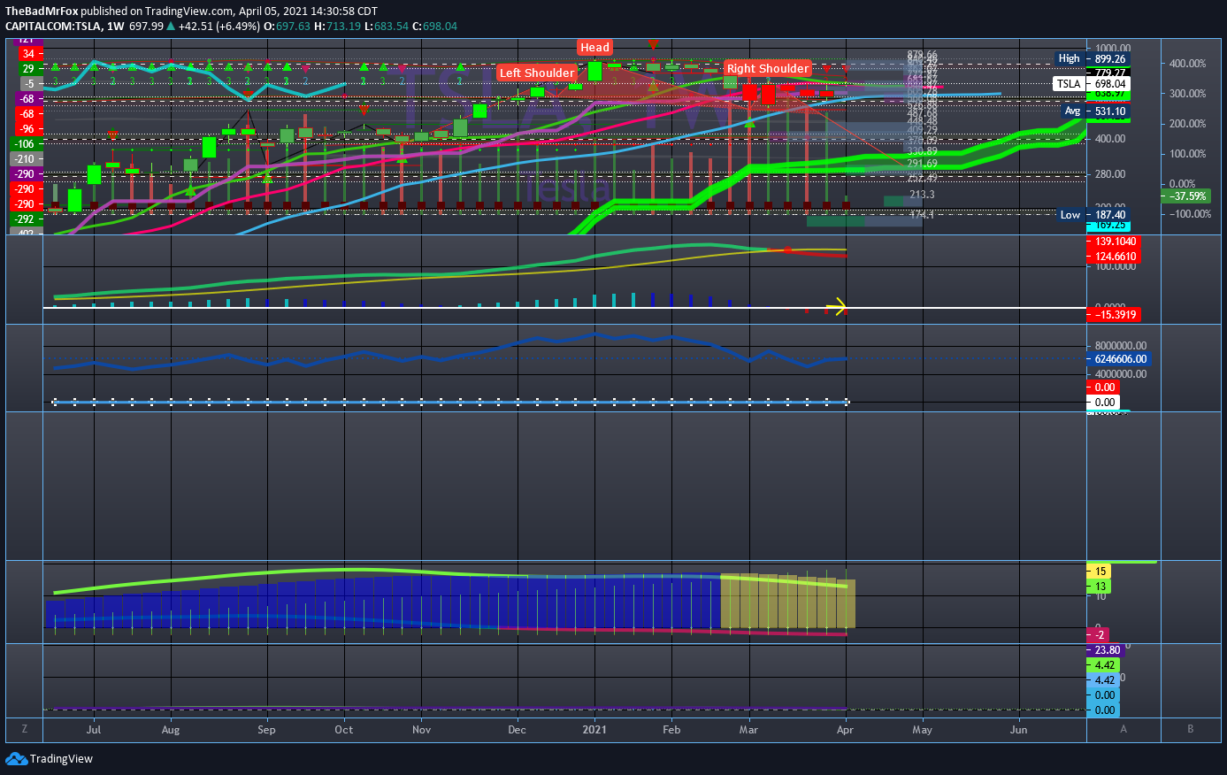Click the May label on the time axis
Screen dimensions: 1227x775
922,730
